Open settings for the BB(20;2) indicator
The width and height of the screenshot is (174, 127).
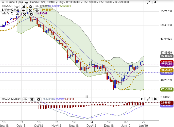(x=30, y=7)
